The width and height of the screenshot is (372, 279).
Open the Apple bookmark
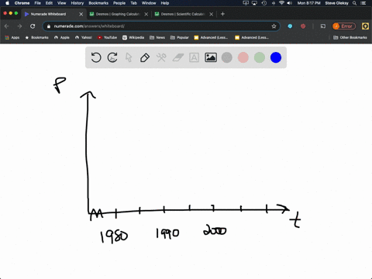click(62, 37)
